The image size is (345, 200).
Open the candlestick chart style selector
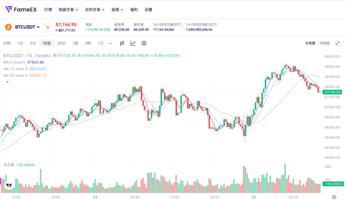coord(122,43)
